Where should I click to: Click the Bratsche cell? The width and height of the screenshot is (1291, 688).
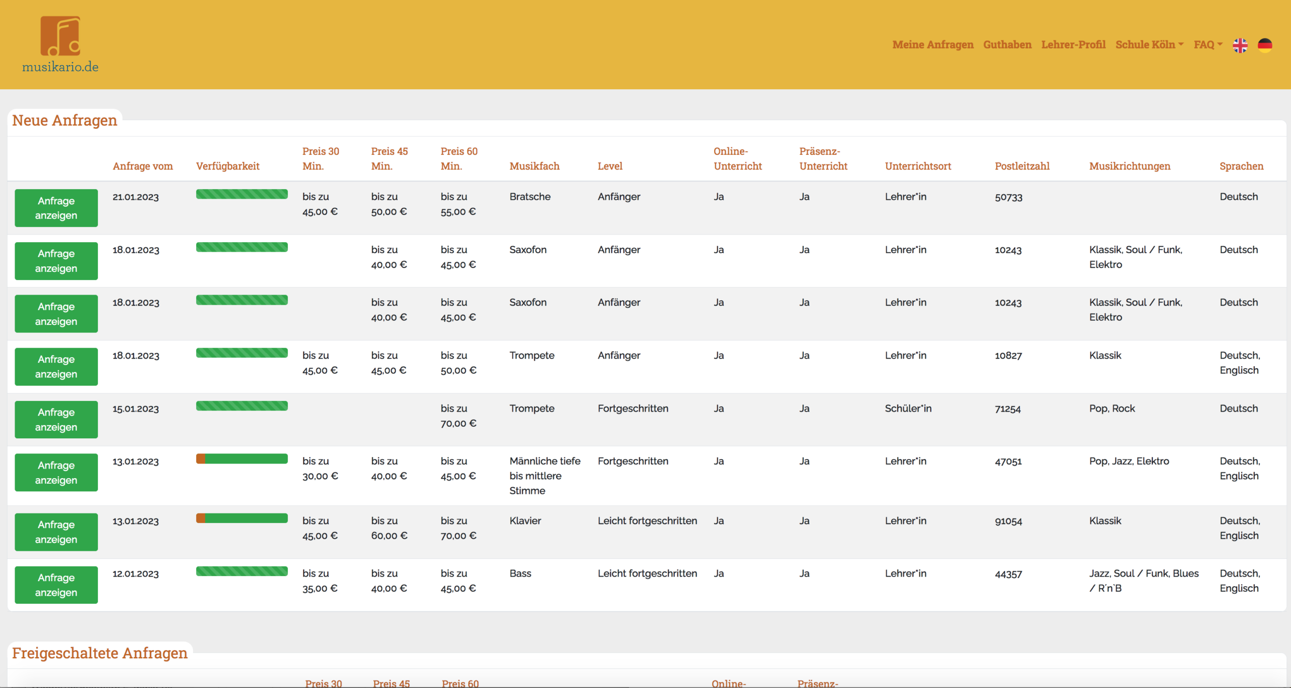(530, 197)
